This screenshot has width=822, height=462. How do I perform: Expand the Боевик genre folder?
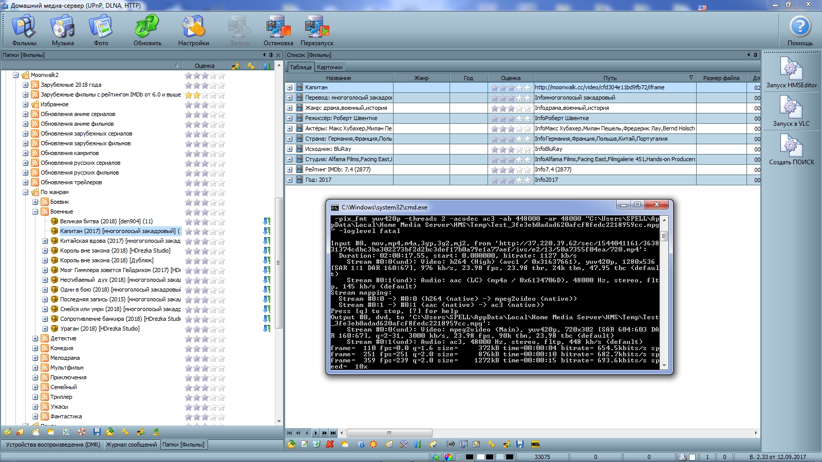pyautogui.click(x=35, y=202)
